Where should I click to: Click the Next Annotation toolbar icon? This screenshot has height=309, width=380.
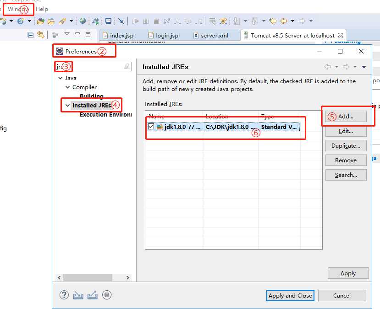click(x=237, y=21)
